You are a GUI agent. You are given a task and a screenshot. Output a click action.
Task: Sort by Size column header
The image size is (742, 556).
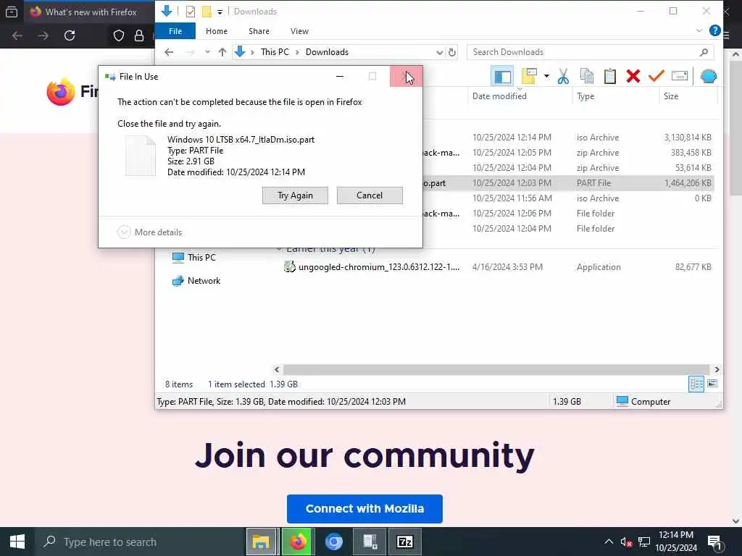pos(670,96)
